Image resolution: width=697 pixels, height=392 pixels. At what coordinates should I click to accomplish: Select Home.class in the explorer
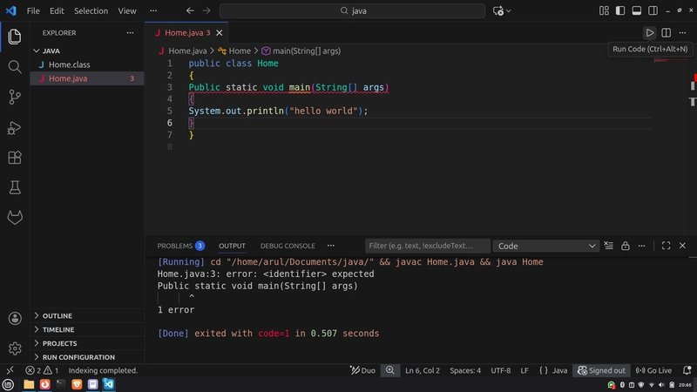click(69, 64)
